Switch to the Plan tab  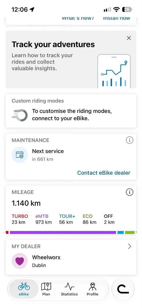point(46,289)
